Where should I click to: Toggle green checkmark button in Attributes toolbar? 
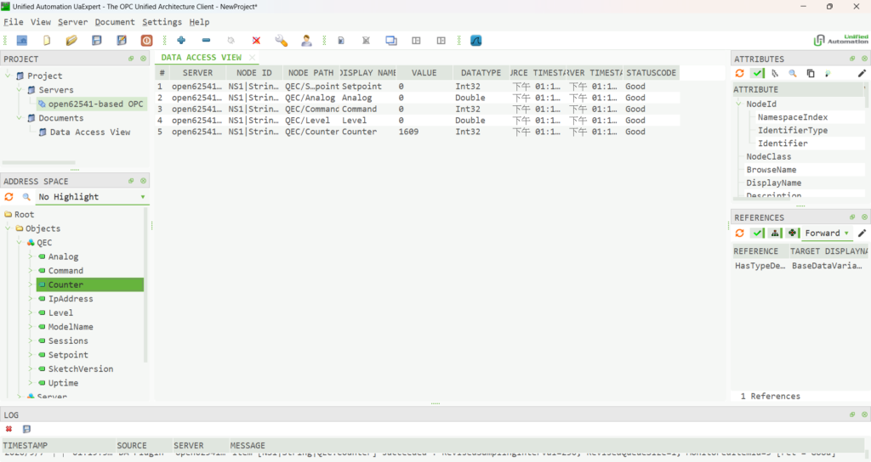click(x=757, y=73)
